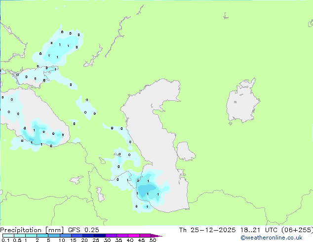Click the dark blue 20–25 mm legend swatch
The image size is (313, 242).
(90, 236)
